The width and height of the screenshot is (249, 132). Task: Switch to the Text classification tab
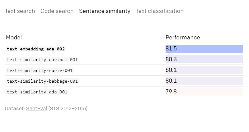[x=159, y=11]
